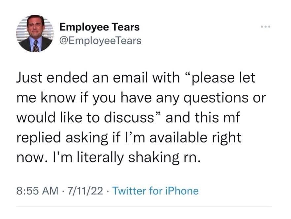The image size is (291, 219).
Task: Click the word "shaking" in the tweet
Action: click(150, 157)
